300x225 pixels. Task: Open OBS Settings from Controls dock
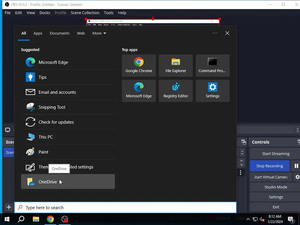(275, 197)
